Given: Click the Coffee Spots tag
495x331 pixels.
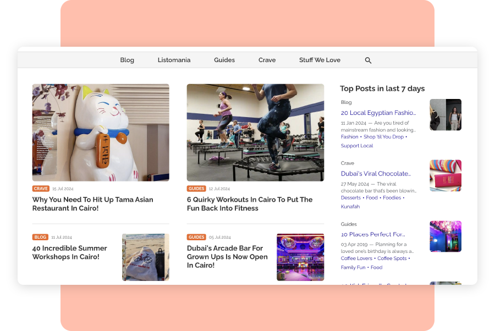Looking at the screenshot, I should [x=392, y=258].
